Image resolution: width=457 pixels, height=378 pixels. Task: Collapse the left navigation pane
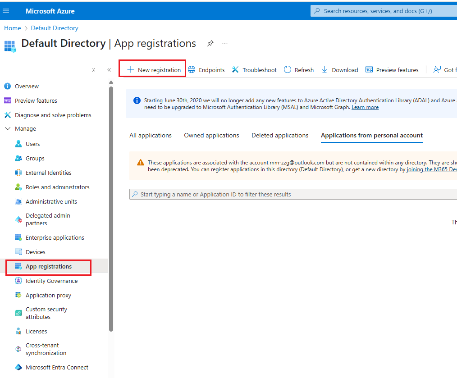coord(109,70)
